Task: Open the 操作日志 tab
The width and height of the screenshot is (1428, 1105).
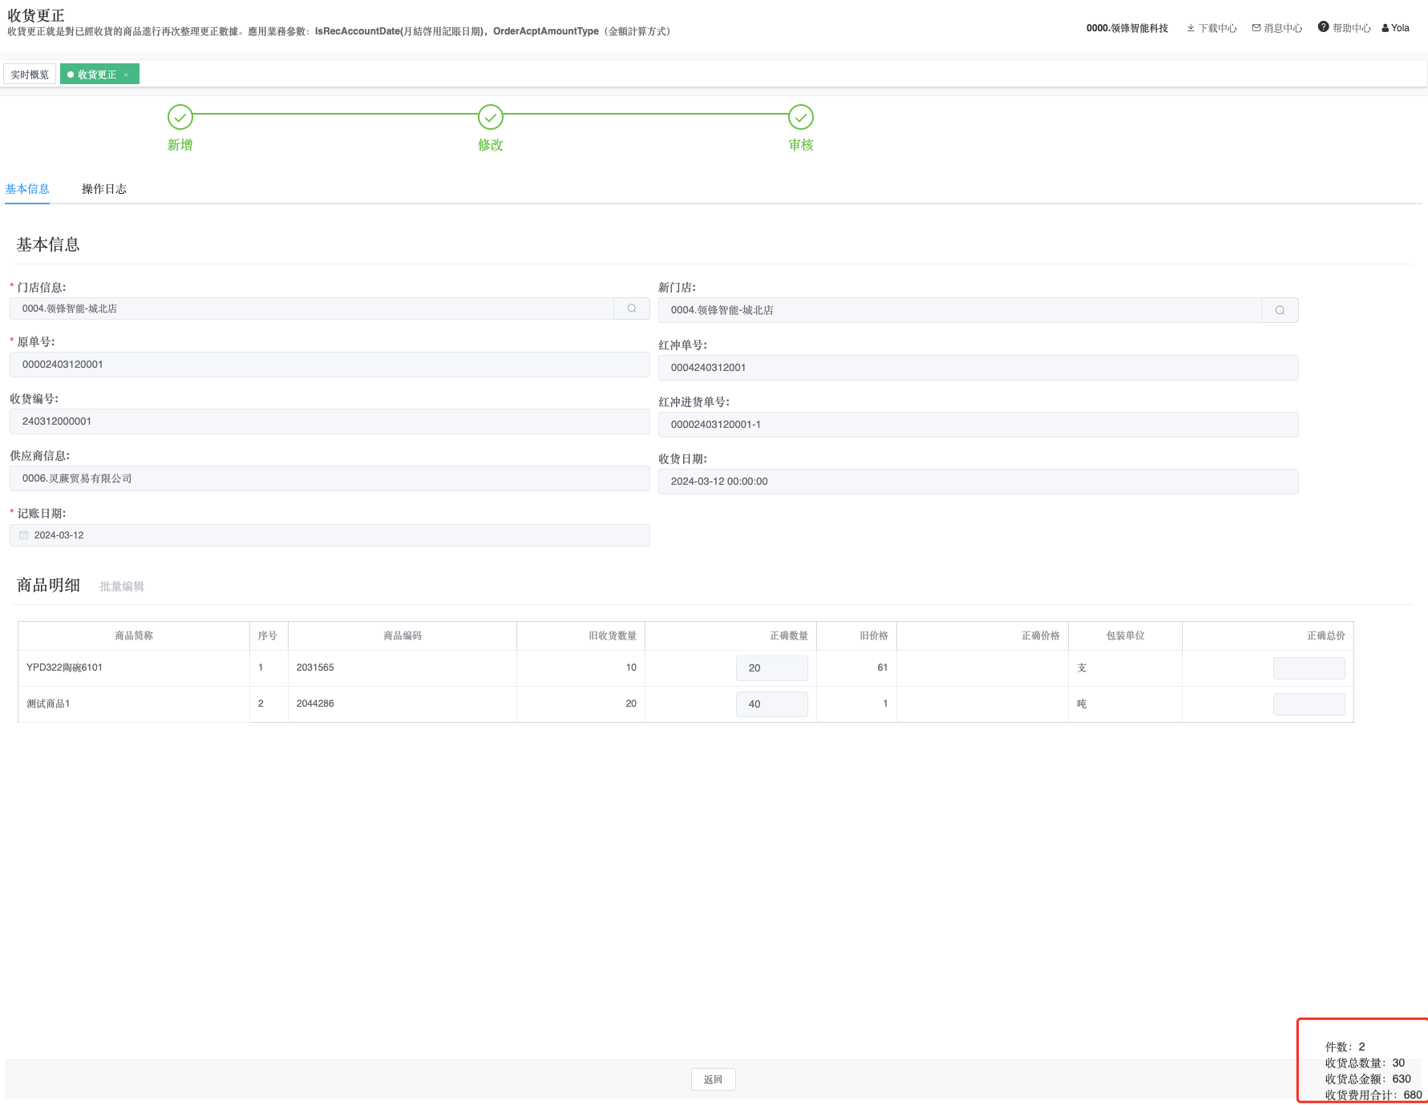Action: pyautogui.click(x=104, y=189)
